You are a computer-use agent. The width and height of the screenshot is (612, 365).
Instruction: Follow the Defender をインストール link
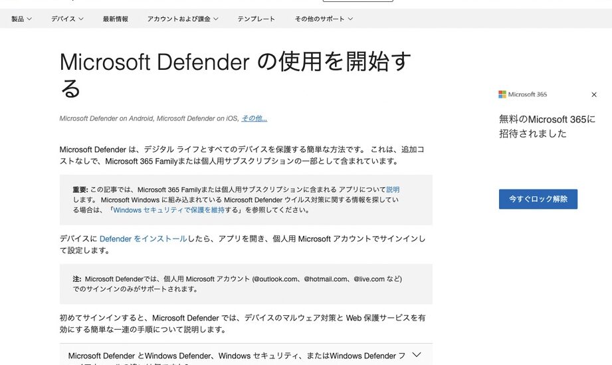[144, 239]
